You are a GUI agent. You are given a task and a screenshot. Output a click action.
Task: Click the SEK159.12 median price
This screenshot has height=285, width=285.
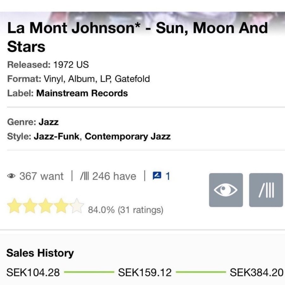(x=145, y=272)
